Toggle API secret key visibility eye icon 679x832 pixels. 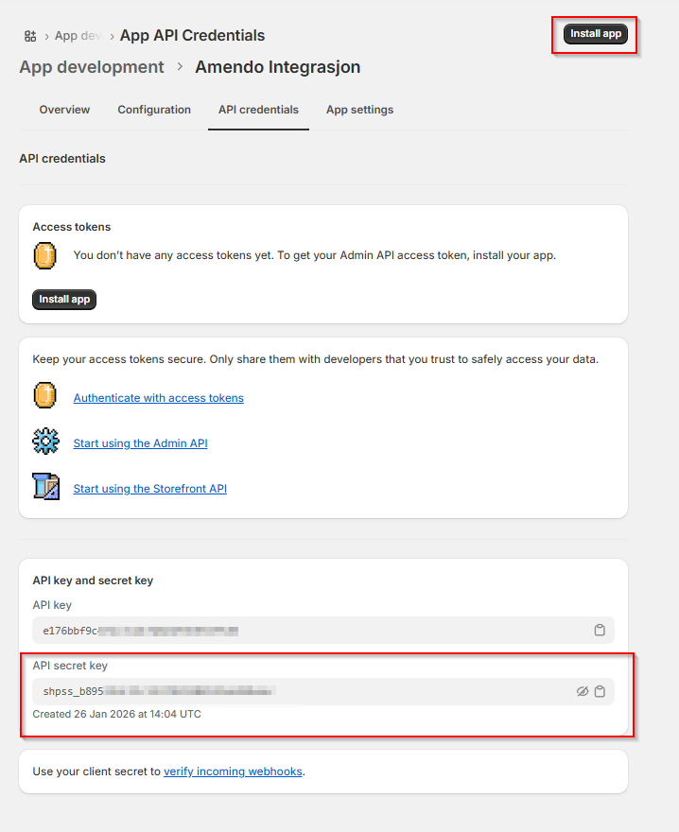583,691
